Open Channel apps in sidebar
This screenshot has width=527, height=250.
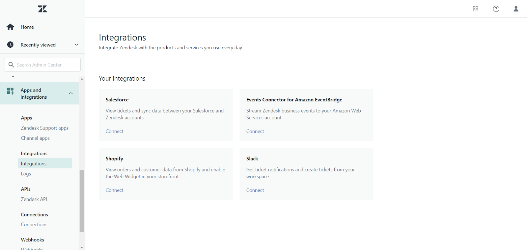click(35, 138)
